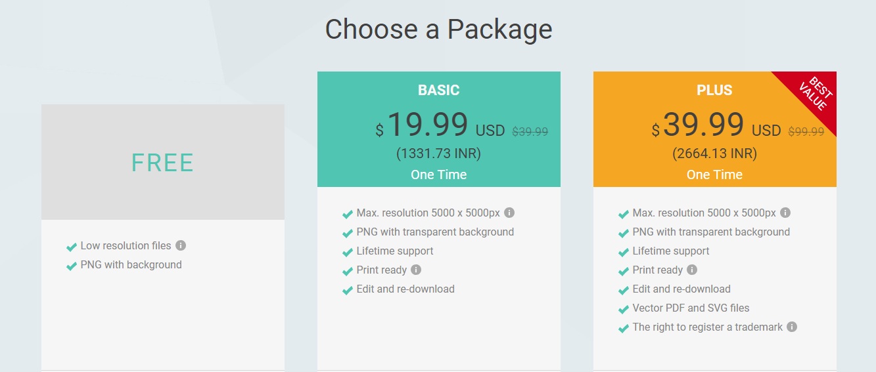Click info icon beside Basic Max. resolution

(509, 213)
